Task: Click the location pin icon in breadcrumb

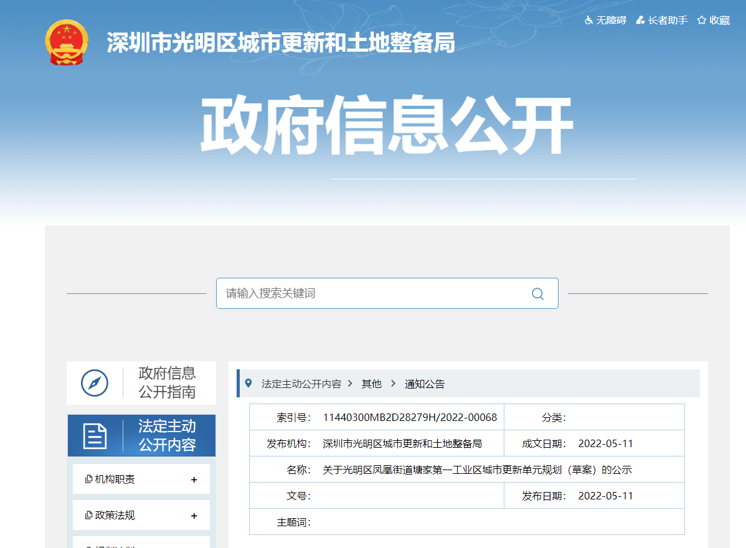Action: [249, 384]
